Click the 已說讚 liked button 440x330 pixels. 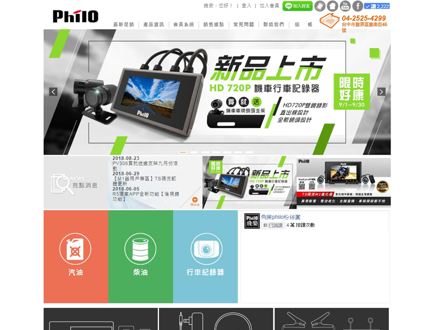(273, 225)
